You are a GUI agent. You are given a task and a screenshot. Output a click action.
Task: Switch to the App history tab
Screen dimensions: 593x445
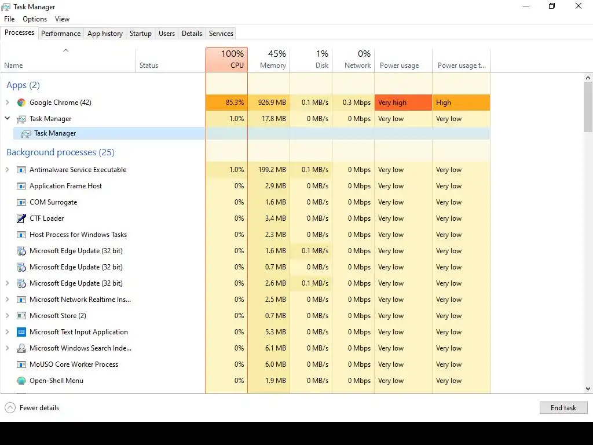coord(105,33)
